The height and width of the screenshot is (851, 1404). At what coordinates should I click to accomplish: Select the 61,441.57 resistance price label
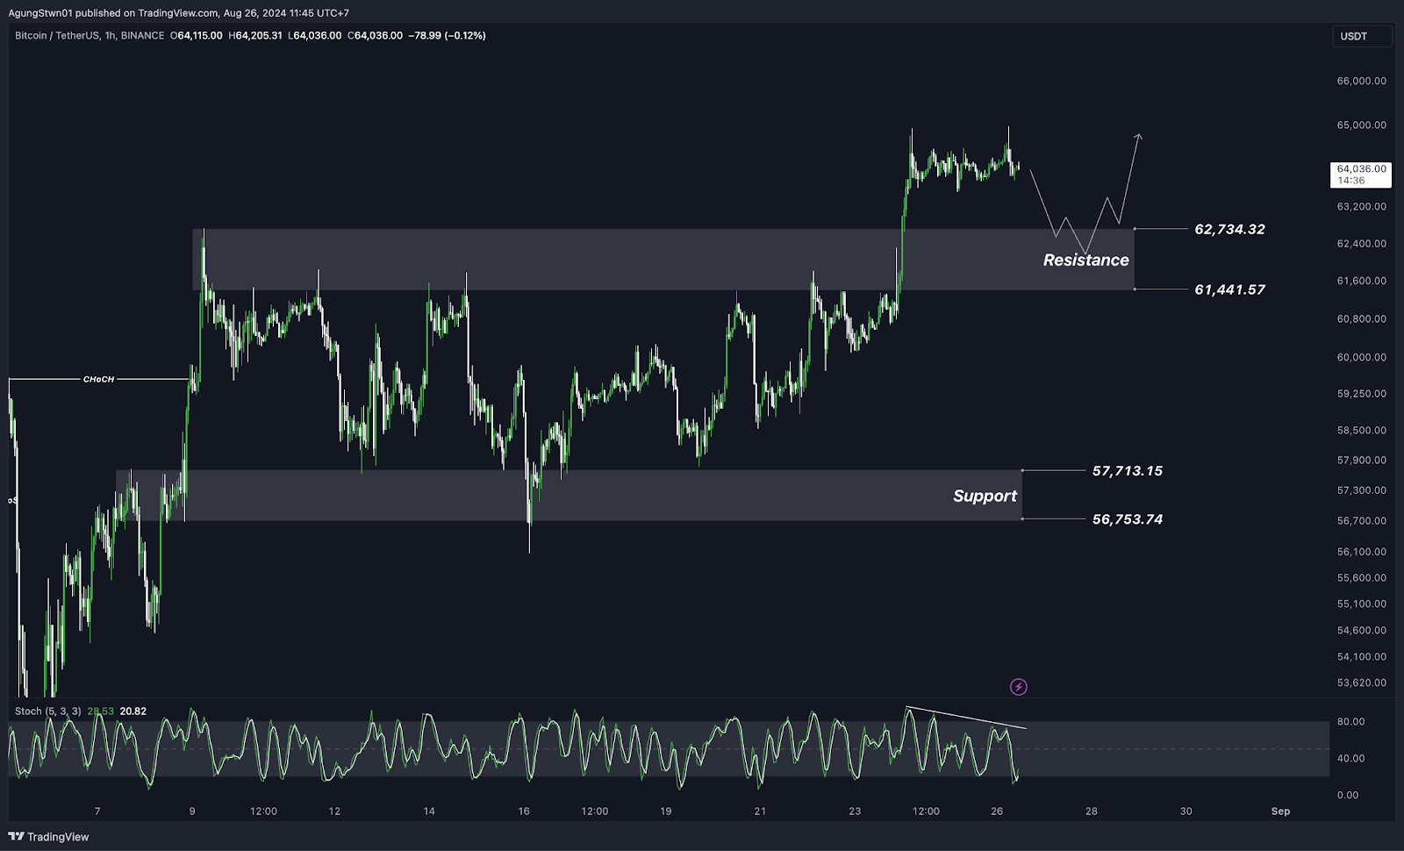(1229, 290)
